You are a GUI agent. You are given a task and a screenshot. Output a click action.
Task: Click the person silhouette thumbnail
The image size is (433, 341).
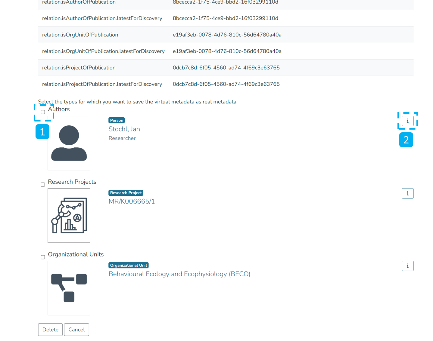[x=69, y=143]
